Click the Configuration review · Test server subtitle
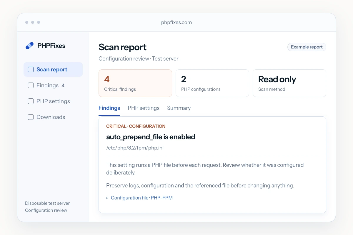Screen dimensions: 353x235 click(x=139, y=59)
